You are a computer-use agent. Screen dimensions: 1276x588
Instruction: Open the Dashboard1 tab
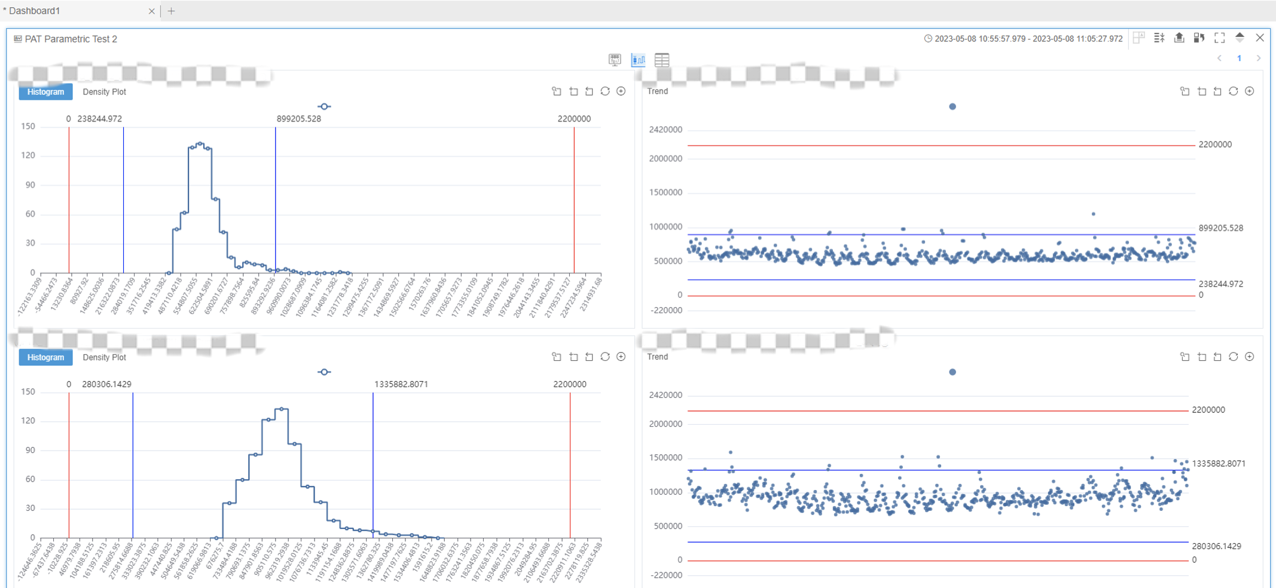(36, 11)
